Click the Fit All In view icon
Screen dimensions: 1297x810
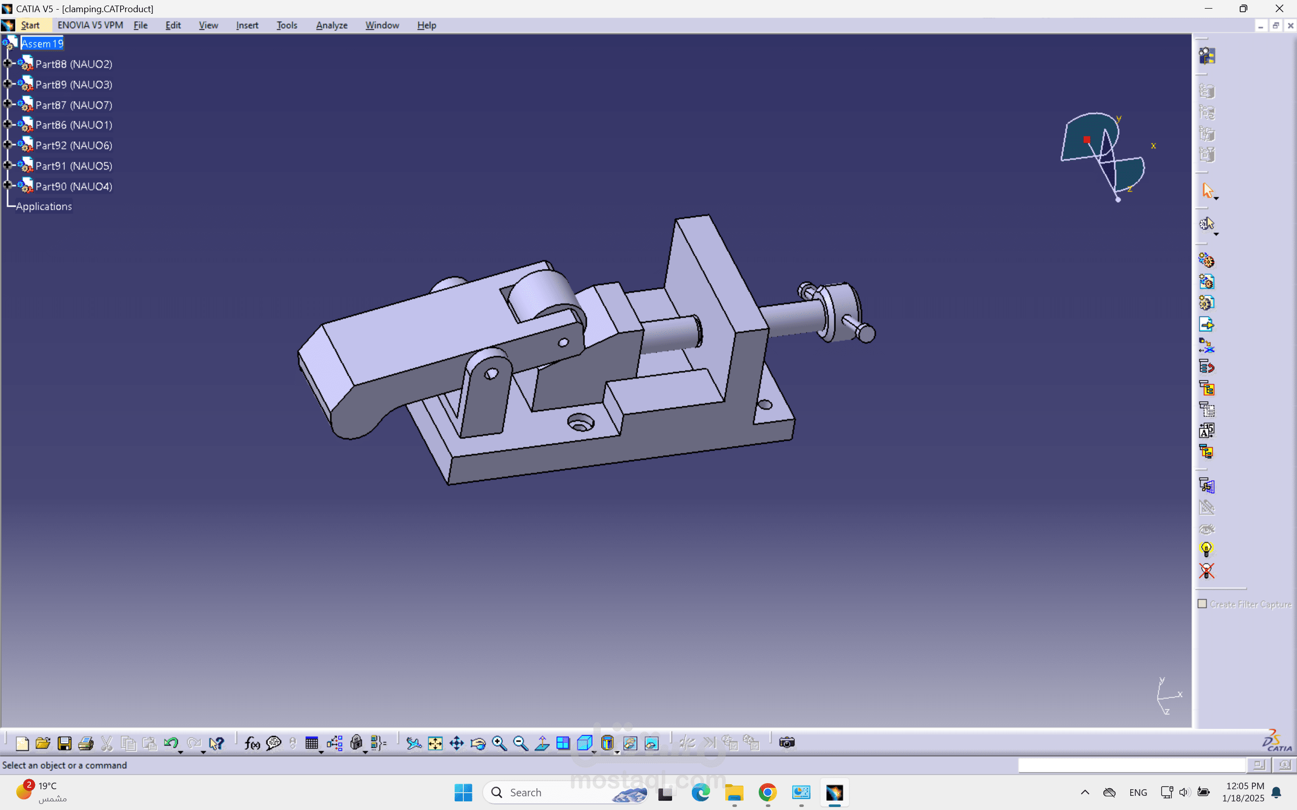[435, 743]
